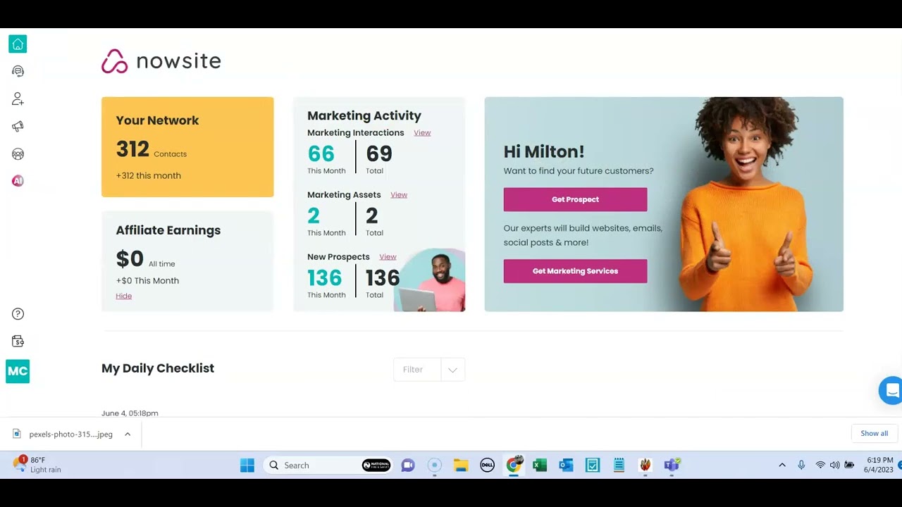
Task: Open the help question mark icon
Action: [18, 314]
